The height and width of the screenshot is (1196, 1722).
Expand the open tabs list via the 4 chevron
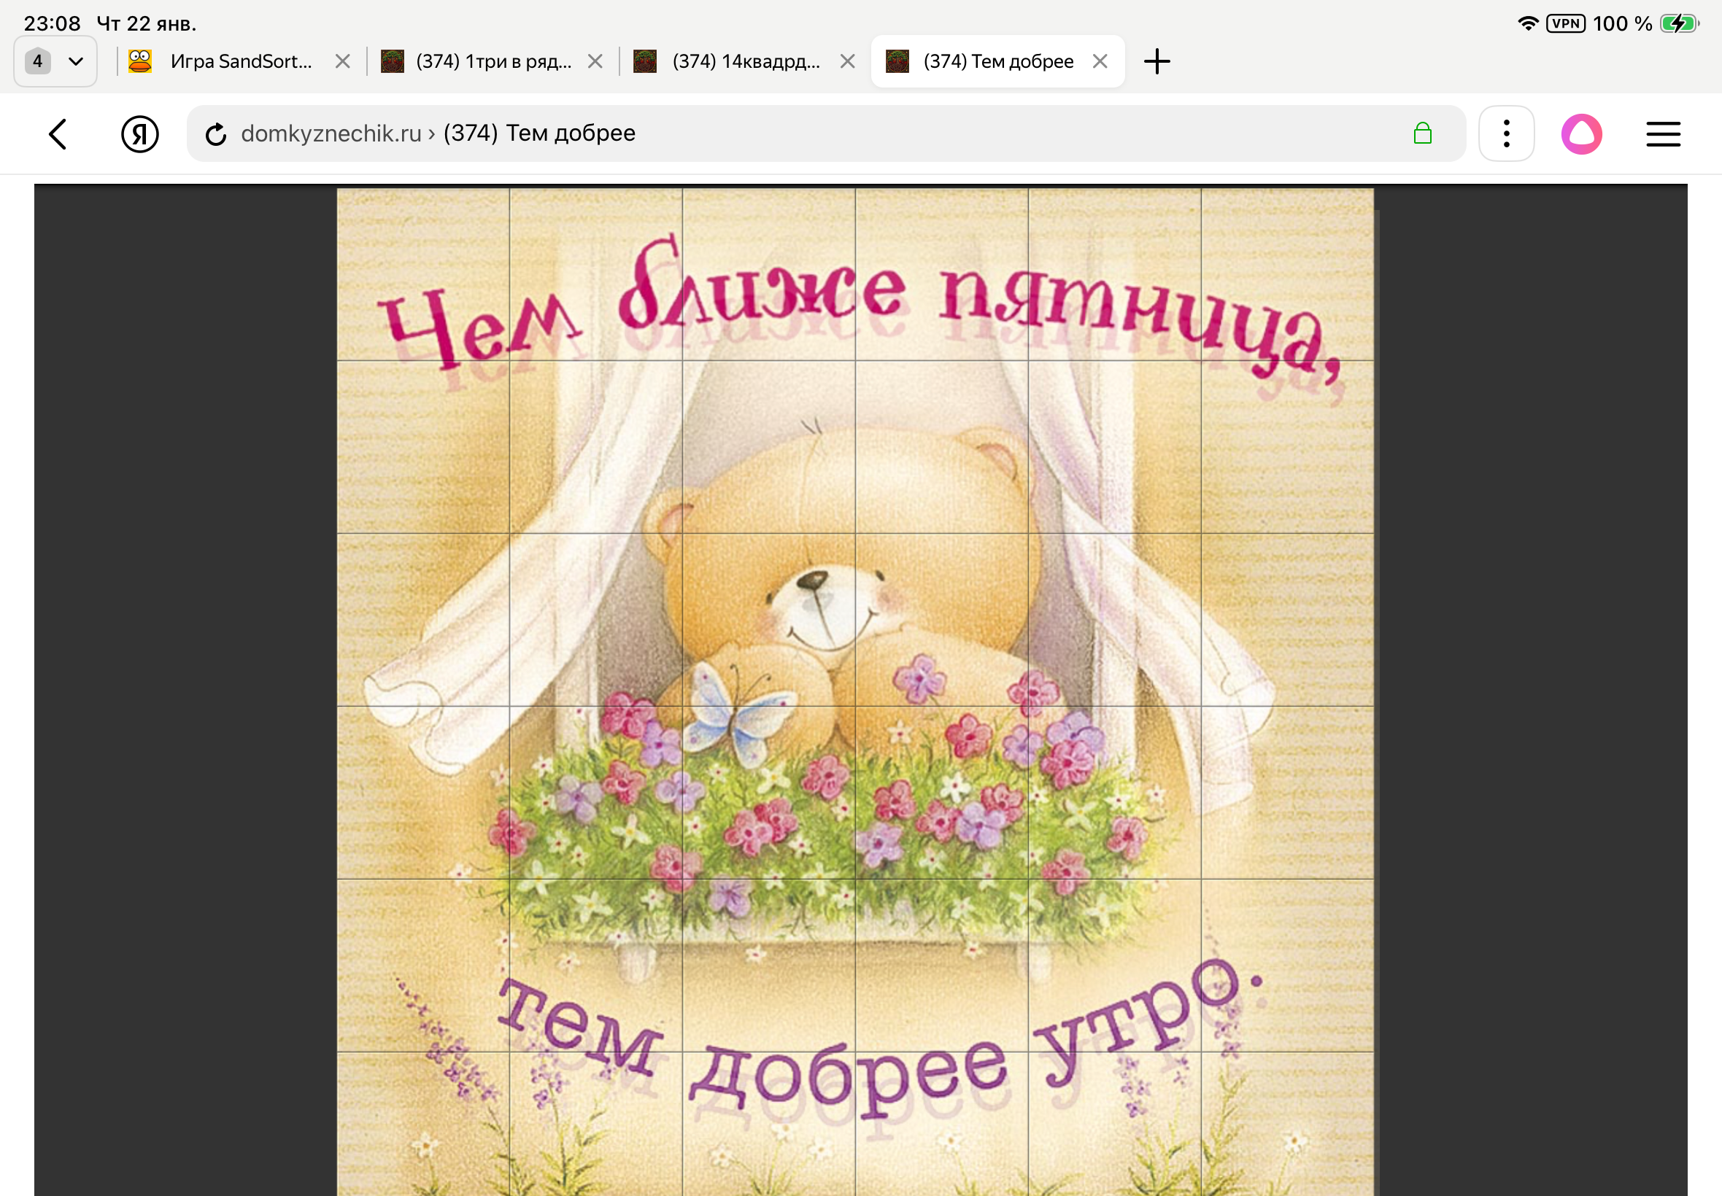74,61
